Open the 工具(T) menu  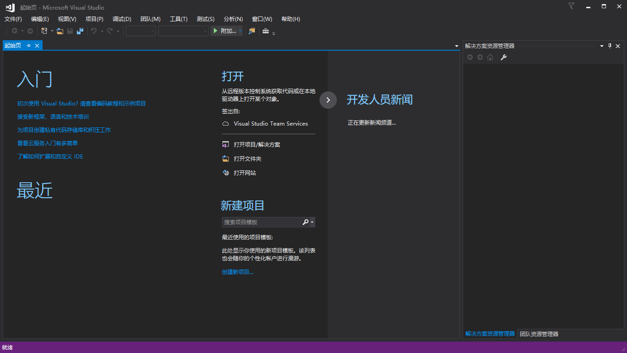pos(178,19)
